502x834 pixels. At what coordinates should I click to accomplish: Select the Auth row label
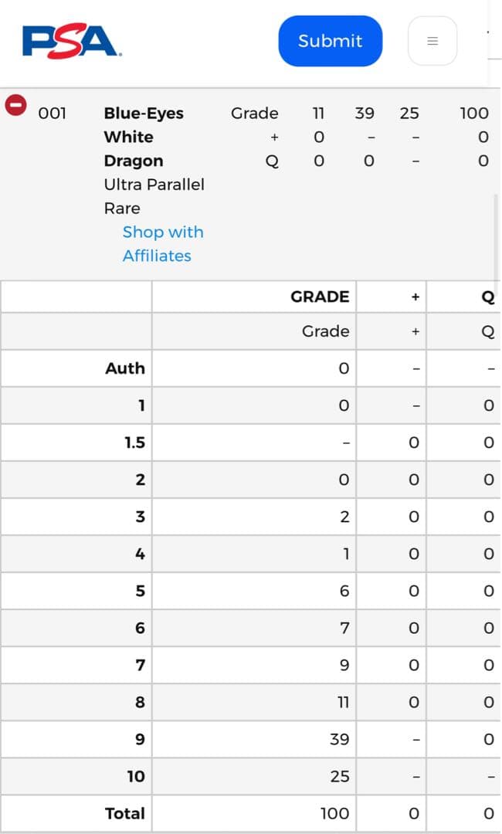(125, 368)
